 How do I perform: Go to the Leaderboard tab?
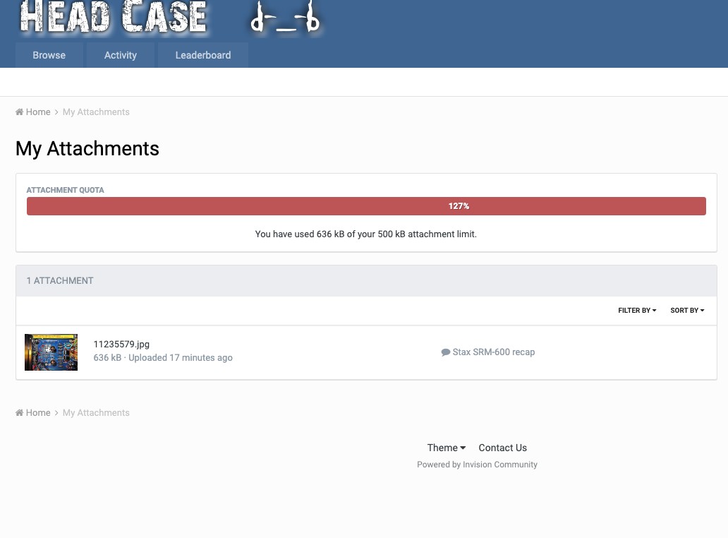pos(202,55)
